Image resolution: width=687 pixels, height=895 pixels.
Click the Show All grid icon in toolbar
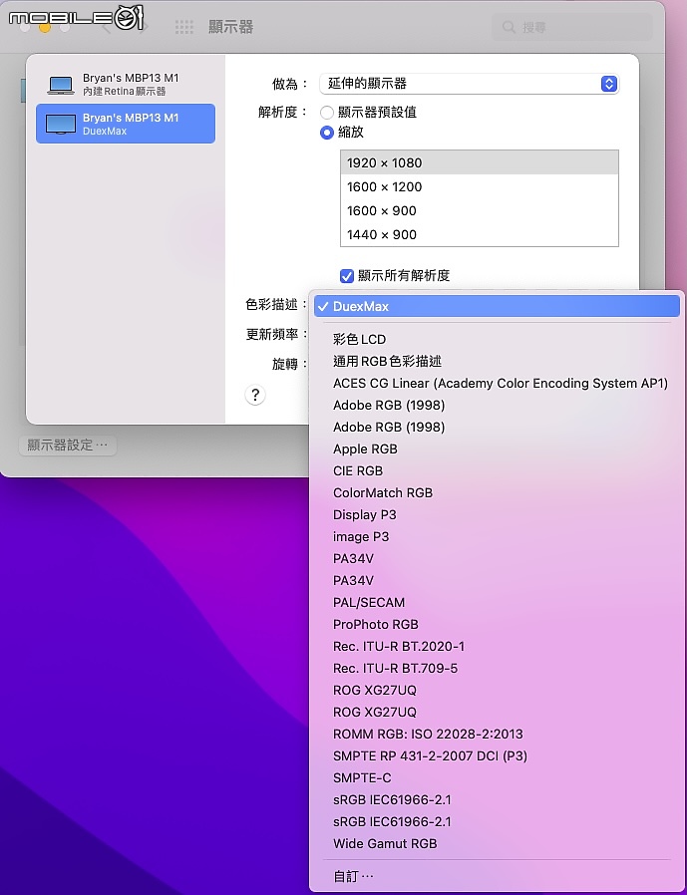183,27
